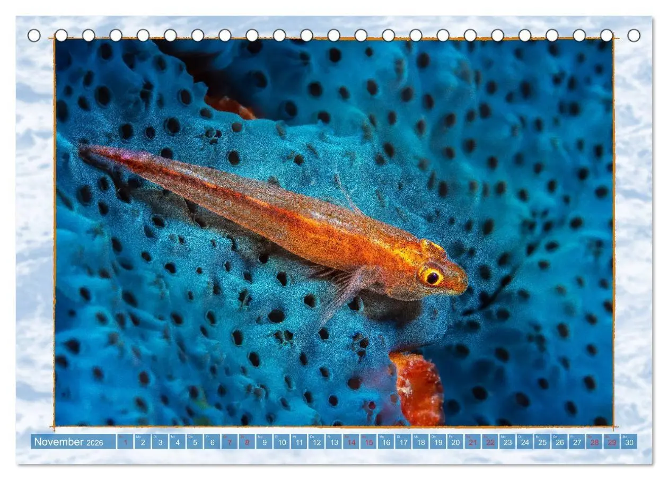Select day 2 in the calendar strip
This screenshot has width=668, height=480.
tap(143, 442)
